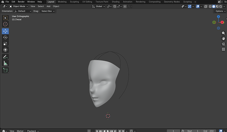Screen dimensions: 227x132
Task: Click the pan hand icon in viewport
Action: point(223,38)
